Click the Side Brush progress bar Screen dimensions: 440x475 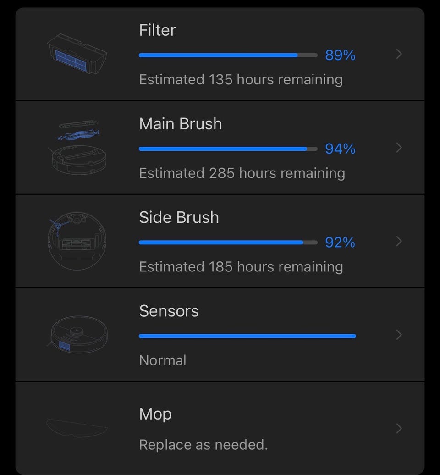228,242
